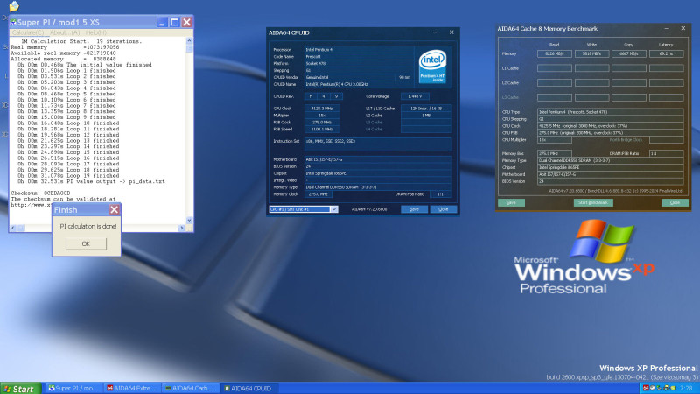This screenshot has height=394, width=700.
Task: Click the taskbar clock showing 7:28
Action: 686,388
